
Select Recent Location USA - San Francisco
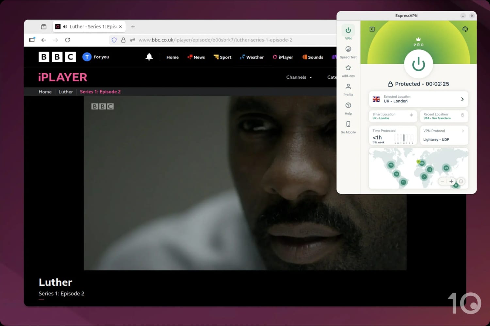pyautogui.click(x=444, y=116)
